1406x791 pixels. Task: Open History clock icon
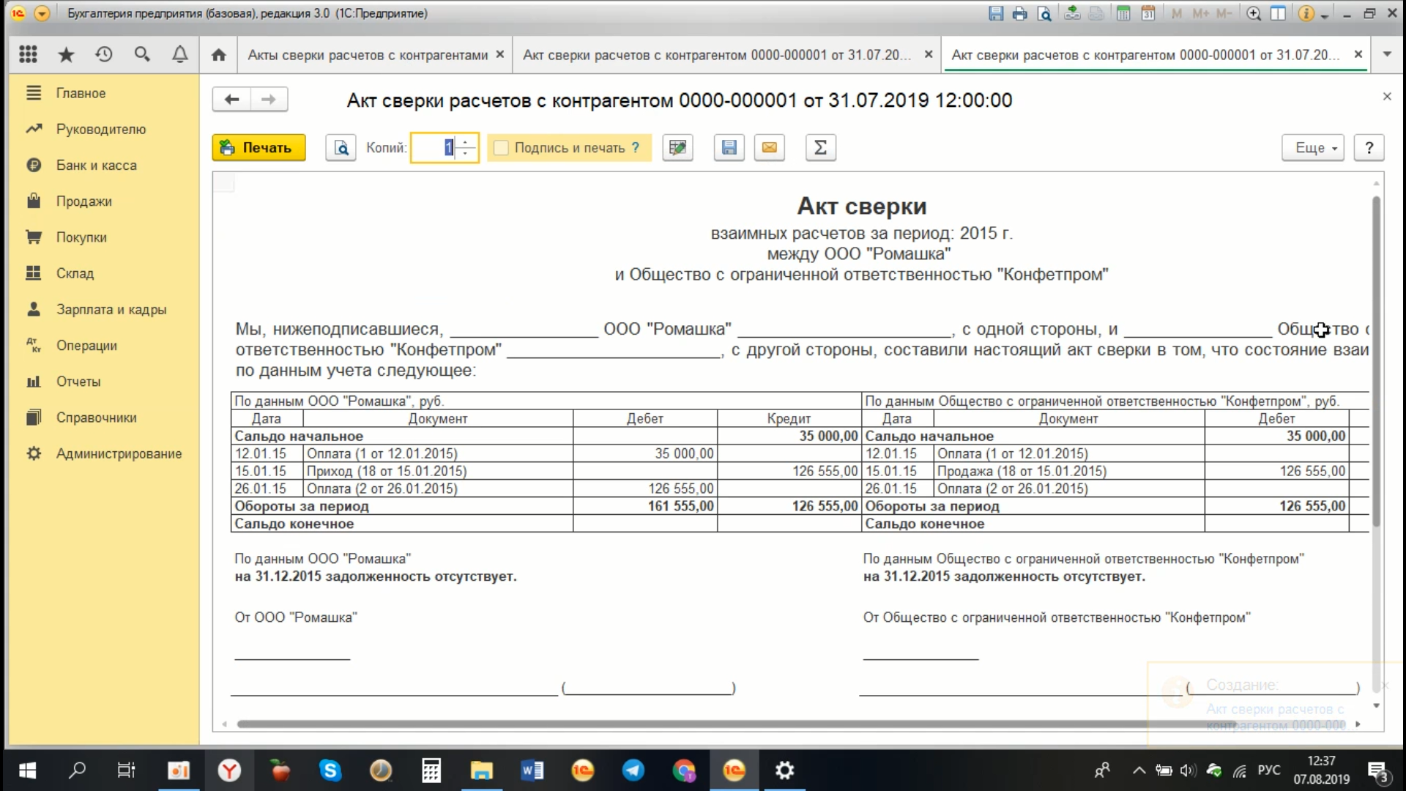click(104, 54)
